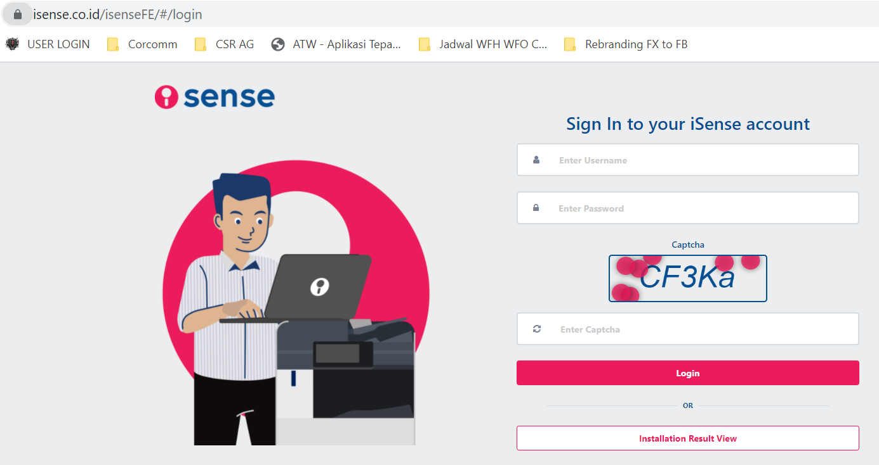879x465 pixels.
Task: Click the isense.co.id URL in address bar
Action: [x=118, y=14]
